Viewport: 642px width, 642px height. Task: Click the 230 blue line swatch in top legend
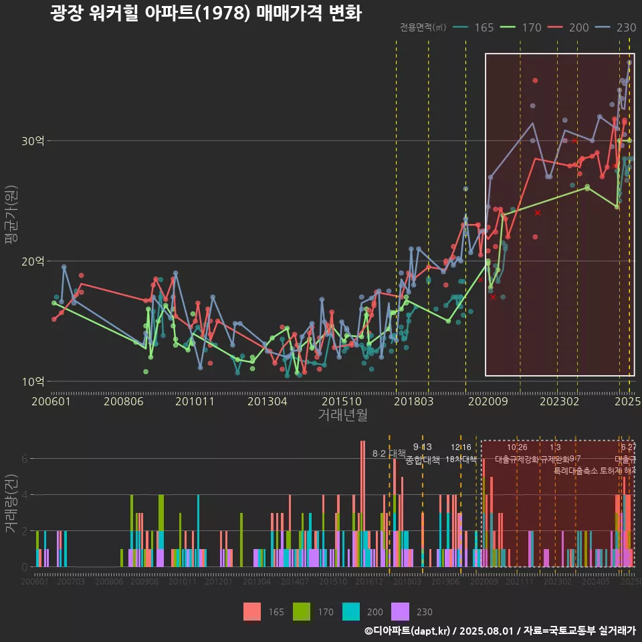(x=603, y=27)
